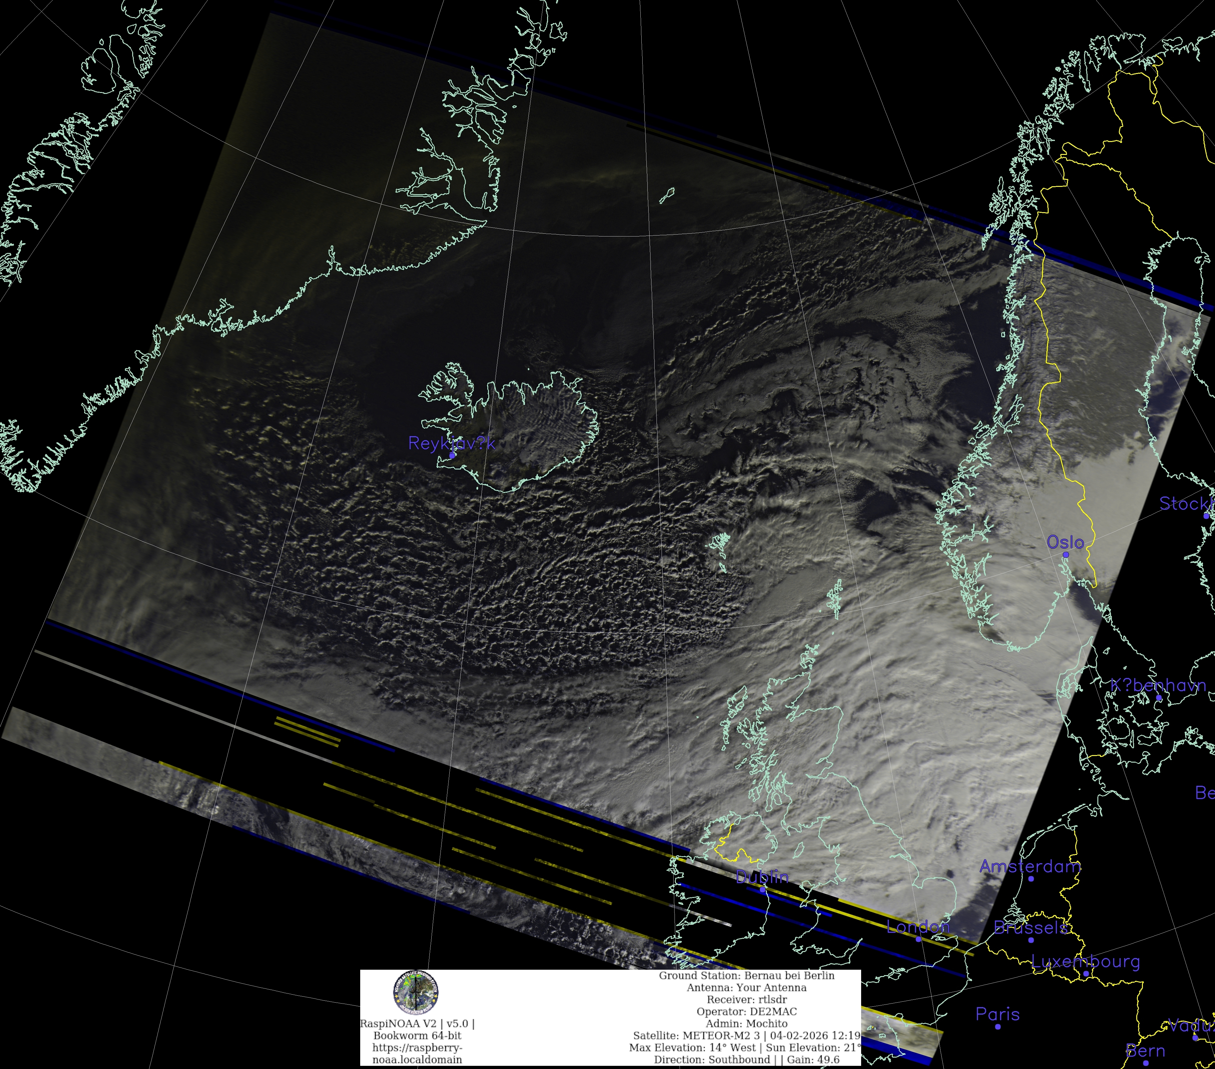This screenshot has height=1069, width=1215.
Task: Click the Oslo city marker dot
Action: click(x=1066, y=554)
